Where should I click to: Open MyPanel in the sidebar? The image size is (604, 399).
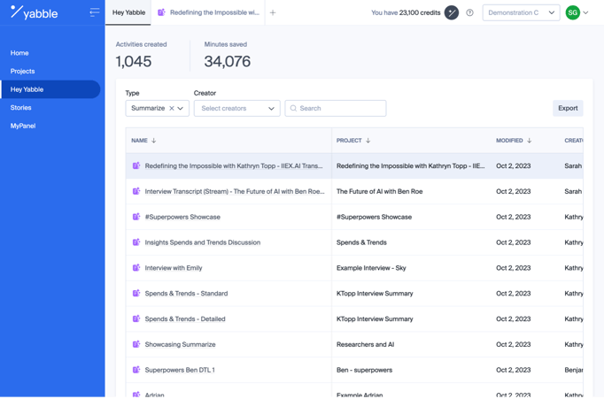coord(23,126)
